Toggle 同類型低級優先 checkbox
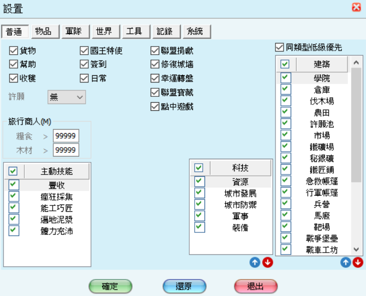This screenshot has height=296, width=366. click(279, 47)
